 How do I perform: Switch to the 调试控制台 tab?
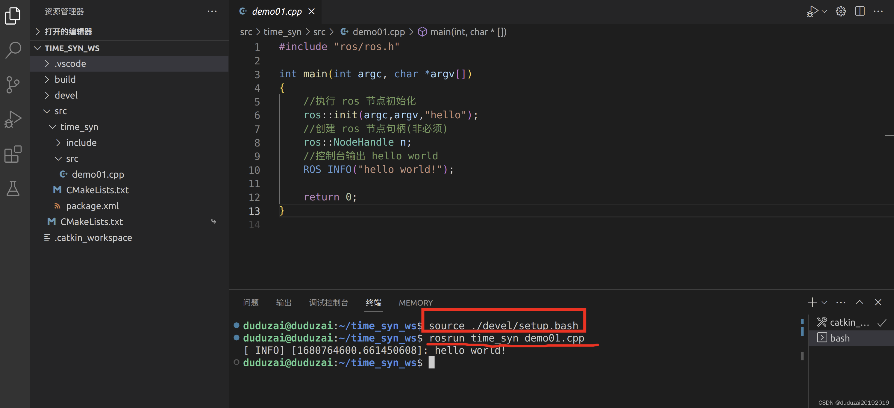point(328,303)
